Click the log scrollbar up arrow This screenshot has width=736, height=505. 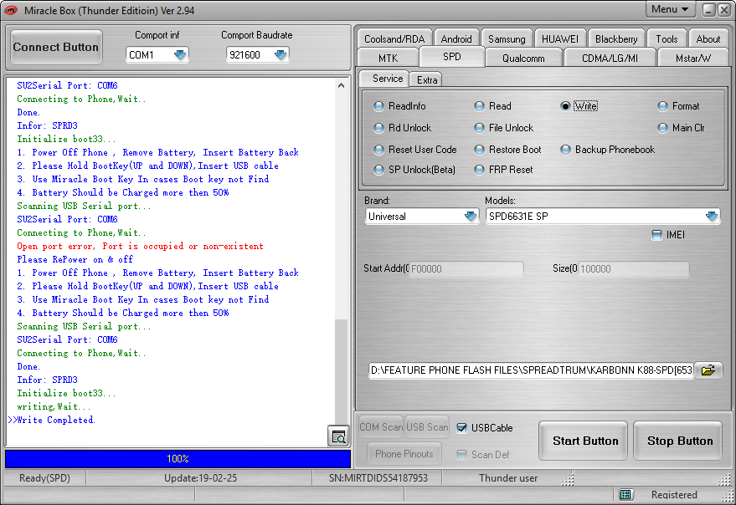[x=342, y=85]
